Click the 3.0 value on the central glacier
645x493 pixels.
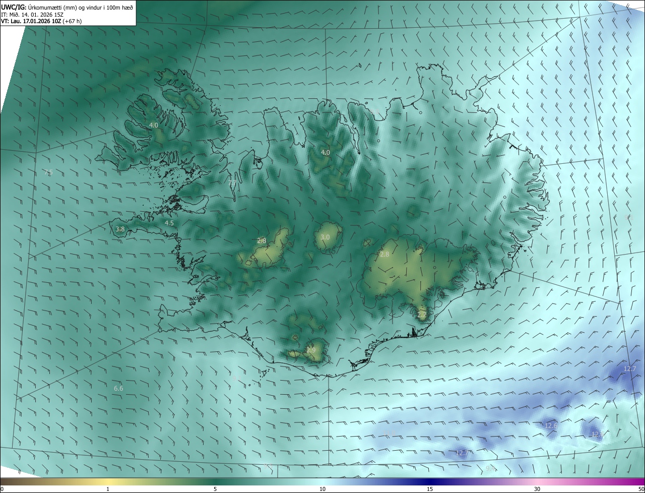coord(325,237)
